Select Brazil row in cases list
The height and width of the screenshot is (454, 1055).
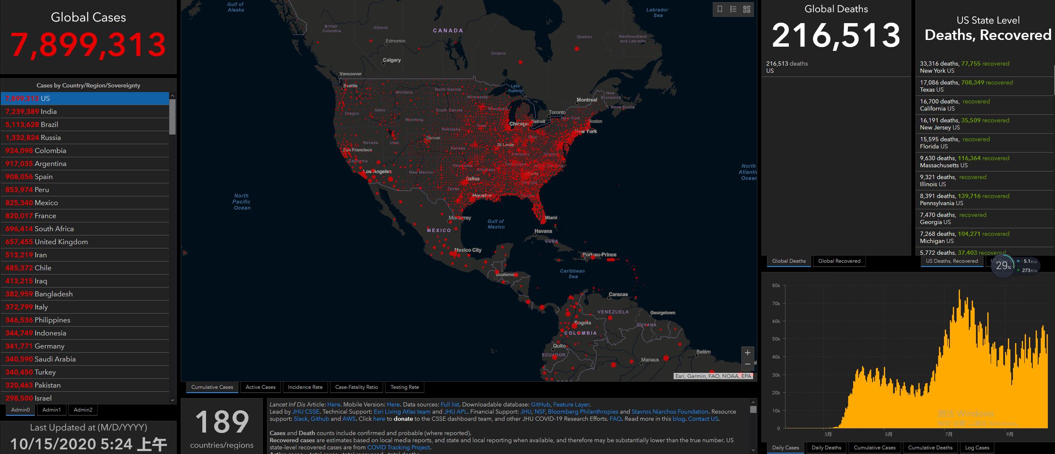click(49, 124)
